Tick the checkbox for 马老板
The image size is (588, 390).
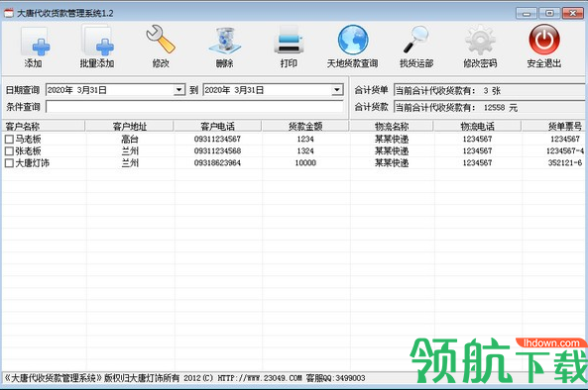tap(9, 140)
